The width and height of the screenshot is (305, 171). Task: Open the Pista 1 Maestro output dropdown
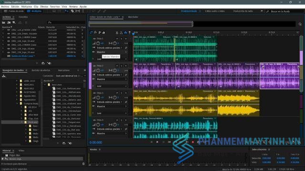click(x=112, y=52)
